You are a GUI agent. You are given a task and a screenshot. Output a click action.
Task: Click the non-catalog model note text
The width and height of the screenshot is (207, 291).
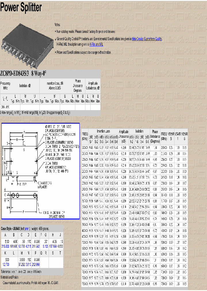[86, 32]
